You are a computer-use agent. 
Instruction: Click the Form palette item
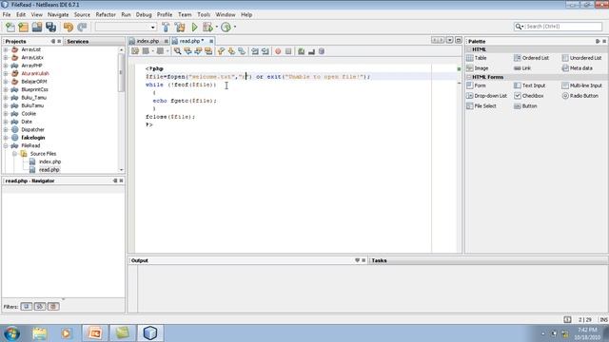476,85
